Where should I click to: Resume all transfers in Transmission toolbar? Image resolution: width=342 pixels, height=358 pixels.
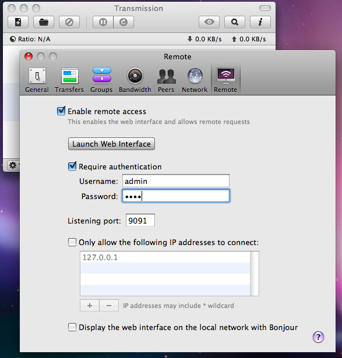click(x=124, y=22)
